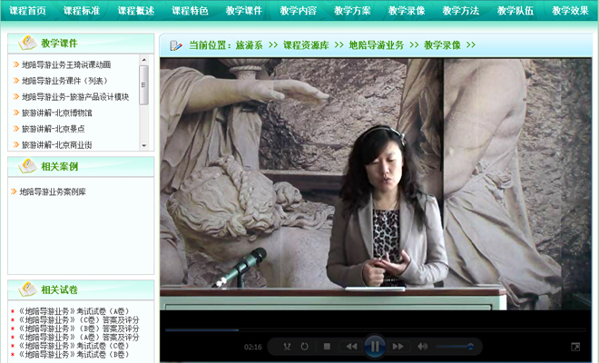Seek on the video progress bar
Screen dimensions: 599x363
(x=376, y=329)
